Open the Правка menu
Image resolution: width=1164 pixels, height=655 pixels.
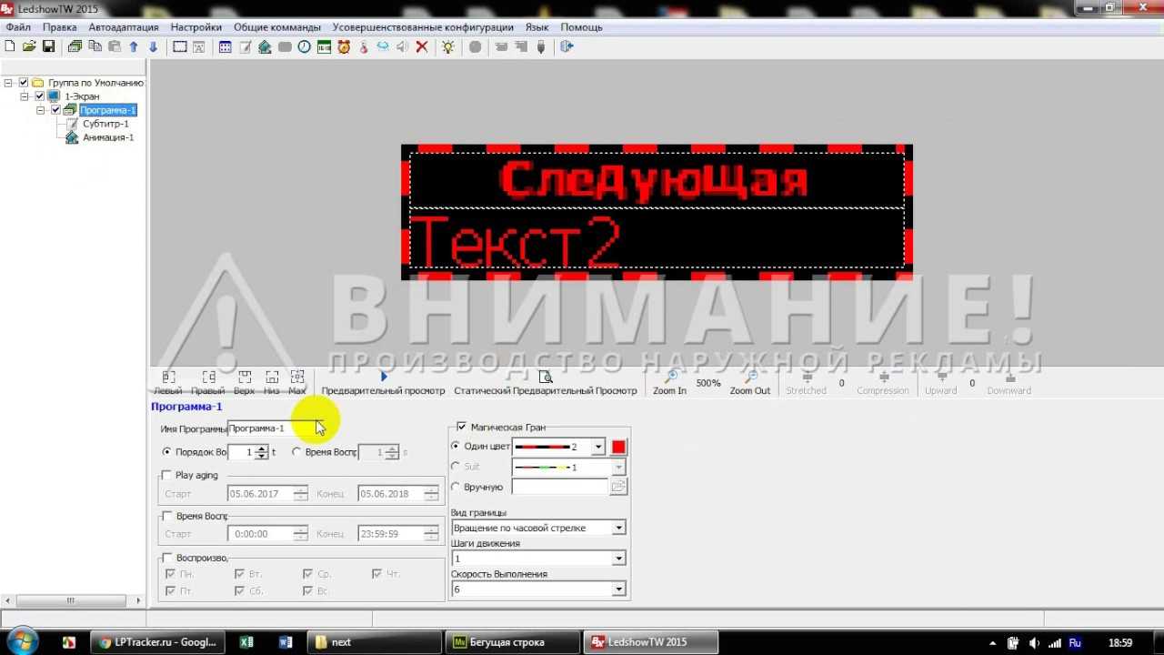60,27
